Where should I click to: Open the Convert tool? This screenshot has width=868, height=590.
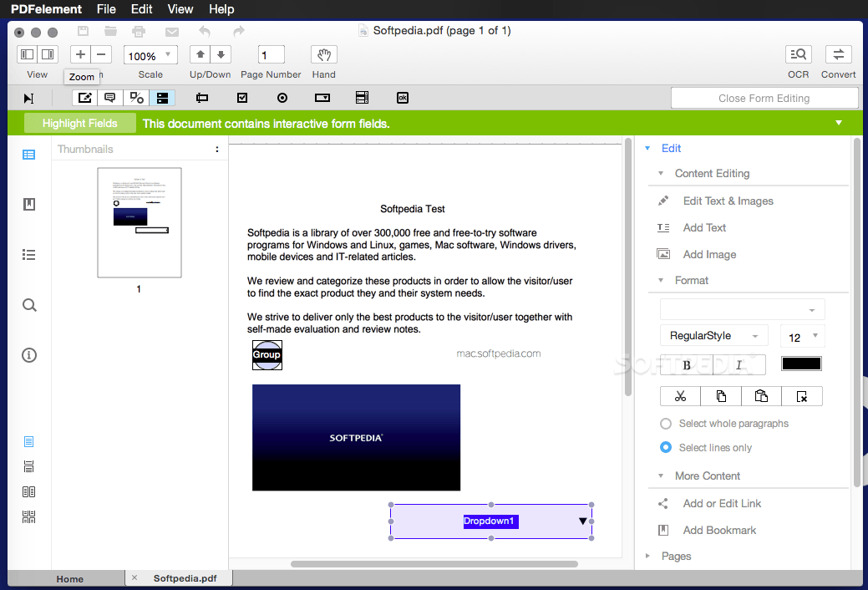[x=838, y=55]
